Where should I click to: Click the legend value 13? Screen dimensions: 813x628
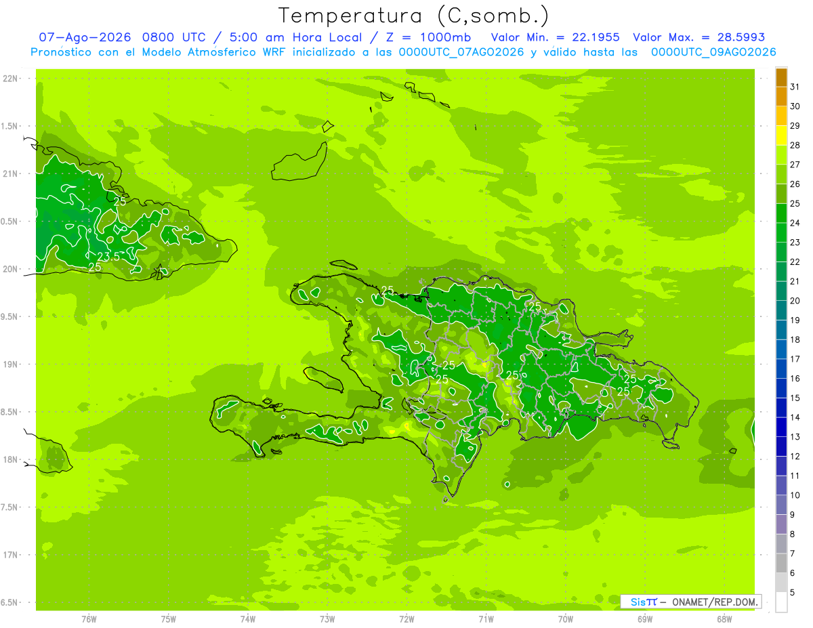(795, 437)
